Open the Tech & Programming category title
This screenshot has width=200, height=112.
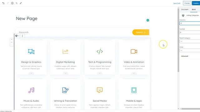[x=100, y=62]
